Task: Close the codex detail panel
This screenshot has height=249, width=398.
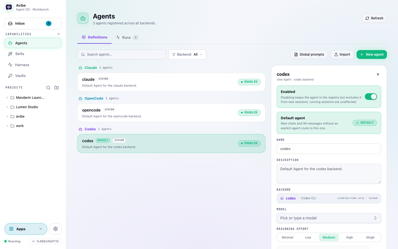Action: coord(378,74)
